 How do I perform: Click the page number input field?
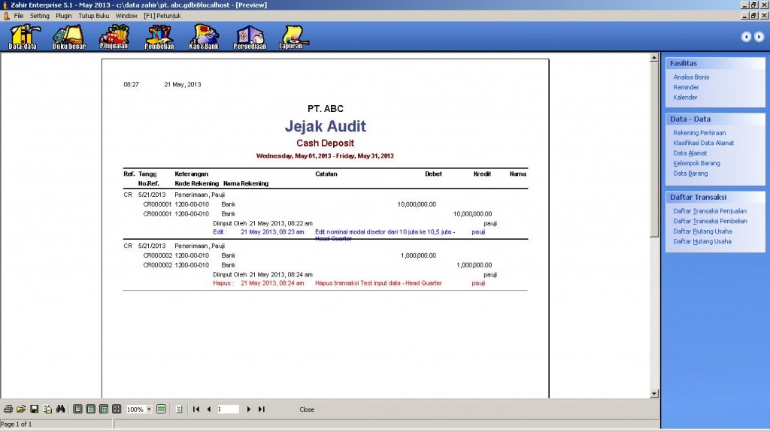point(227,409)
